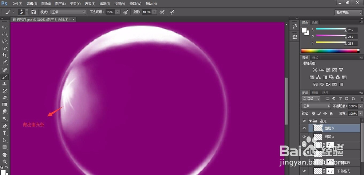Select the Gradient tool
This screenshot has height=175, width=364.
coord(4,105)
